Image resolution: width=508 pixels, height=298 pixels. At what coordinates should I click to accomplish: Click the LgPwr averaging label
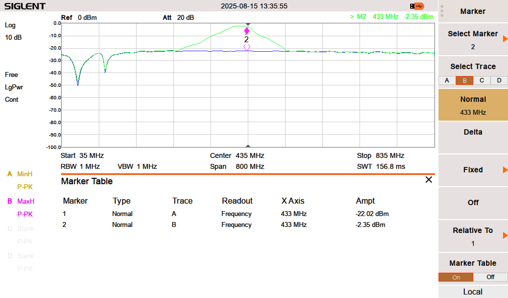14,87
